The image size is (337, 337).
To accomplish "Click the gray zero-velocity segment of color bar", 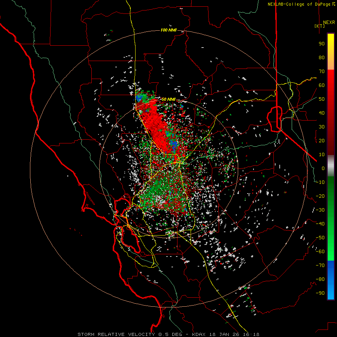I will (331, 166).
